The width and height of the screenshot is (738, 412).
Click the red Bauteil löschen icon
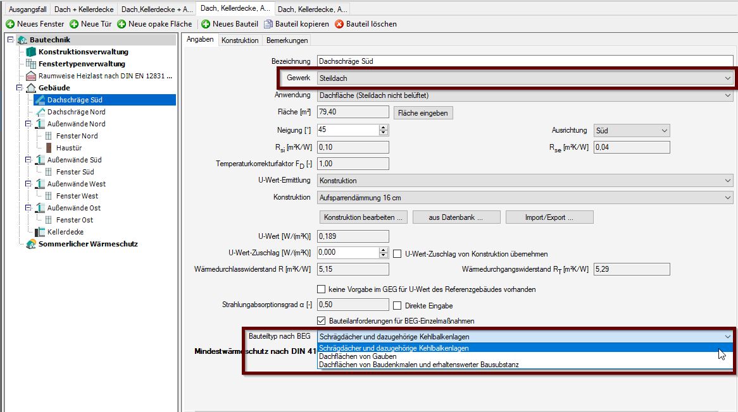coord(339,24)
